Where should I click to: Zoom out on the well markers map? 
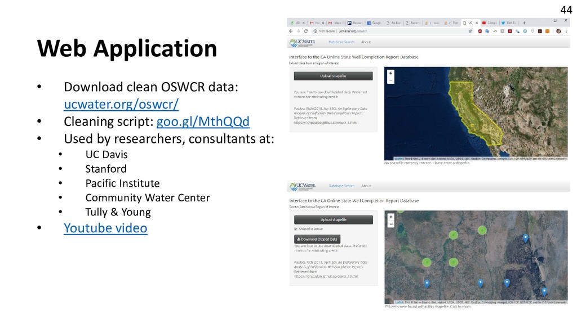coord(391,224)
